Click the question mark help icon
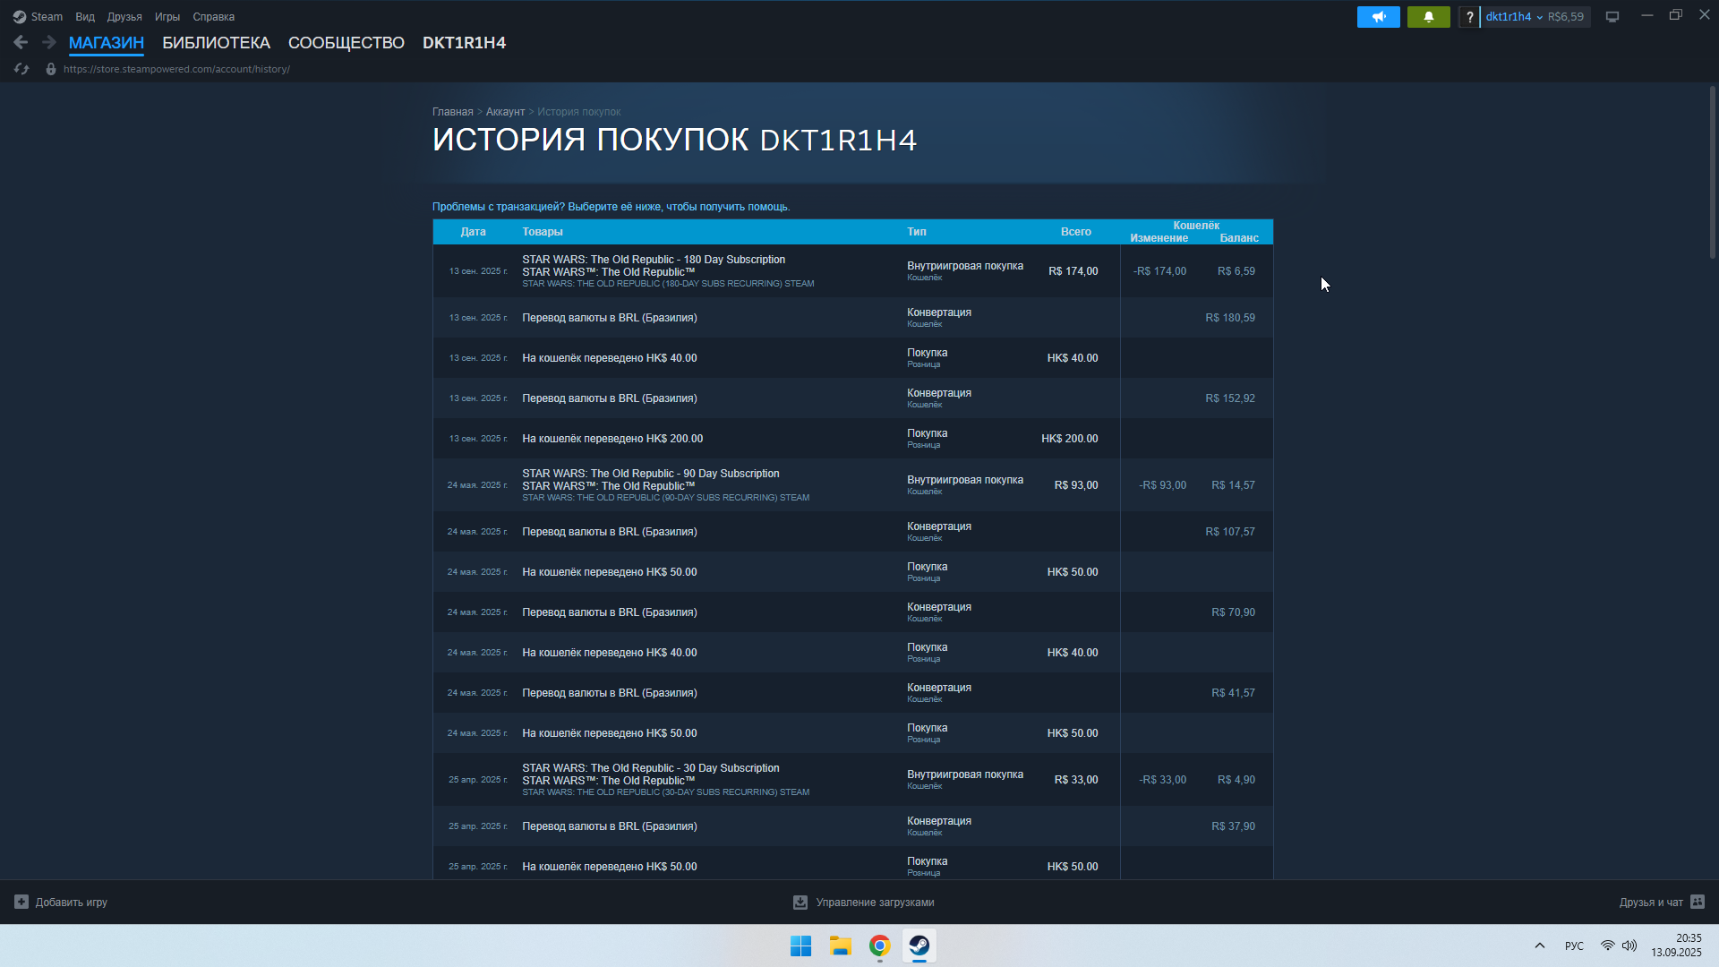Viewport: 1719px width, 967px height. click(1469, 17)
